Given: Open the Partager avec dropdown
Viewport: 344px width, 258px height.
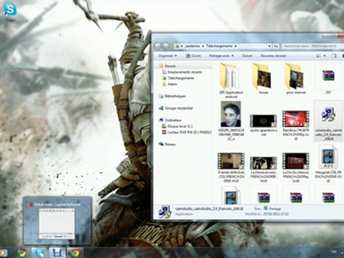Looking at the screenshot, I should [221, 56].
